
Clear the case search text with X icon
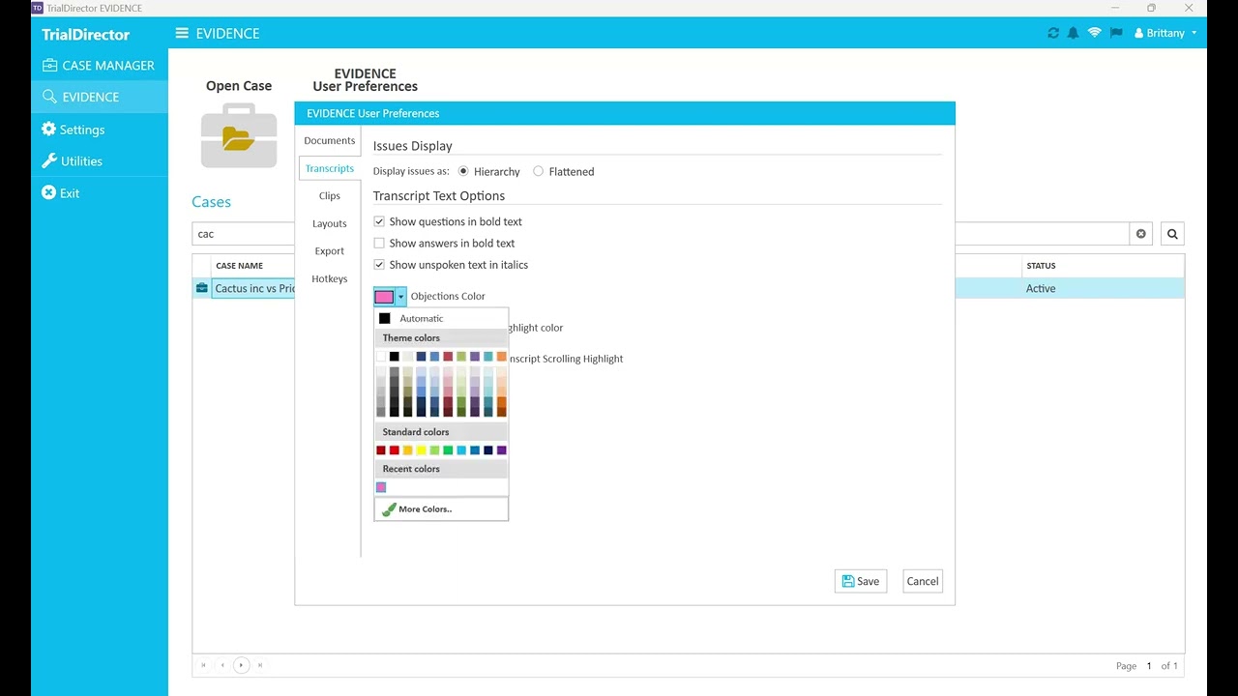point(1141,234)
